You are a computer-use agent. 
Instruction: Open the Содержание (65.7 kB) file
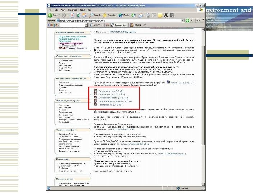coord(111,91)
